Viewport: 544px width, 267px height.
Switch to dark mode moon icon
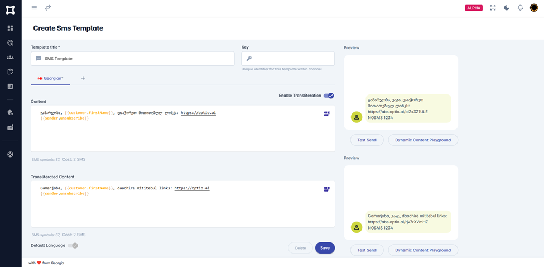pyautogui.click(x=507, y=8)
